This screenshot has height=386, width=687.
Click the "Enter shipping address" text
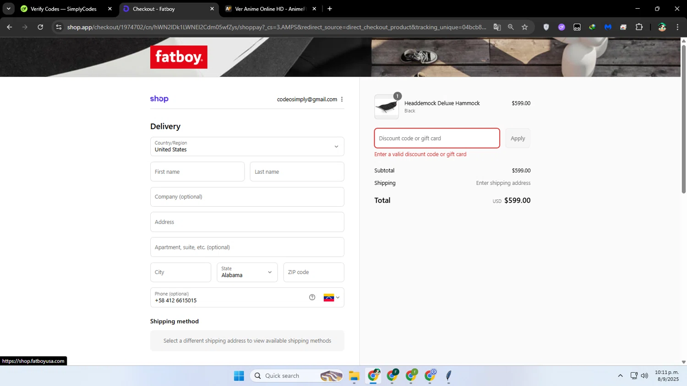point(503,183)
